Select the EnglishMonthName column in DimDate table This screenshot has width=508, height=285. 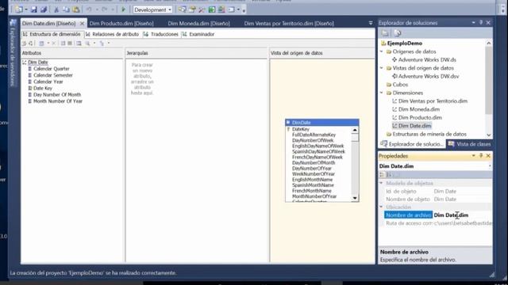[312, 180]
